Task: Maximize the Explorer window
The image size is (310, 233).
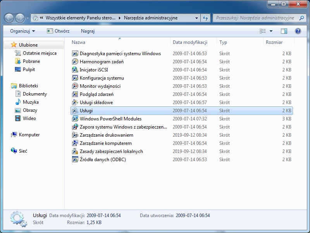Action: 284,4
